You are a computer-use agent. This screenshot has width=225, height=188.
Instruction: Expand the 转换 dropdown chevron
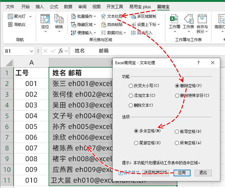tap(59, 31)
